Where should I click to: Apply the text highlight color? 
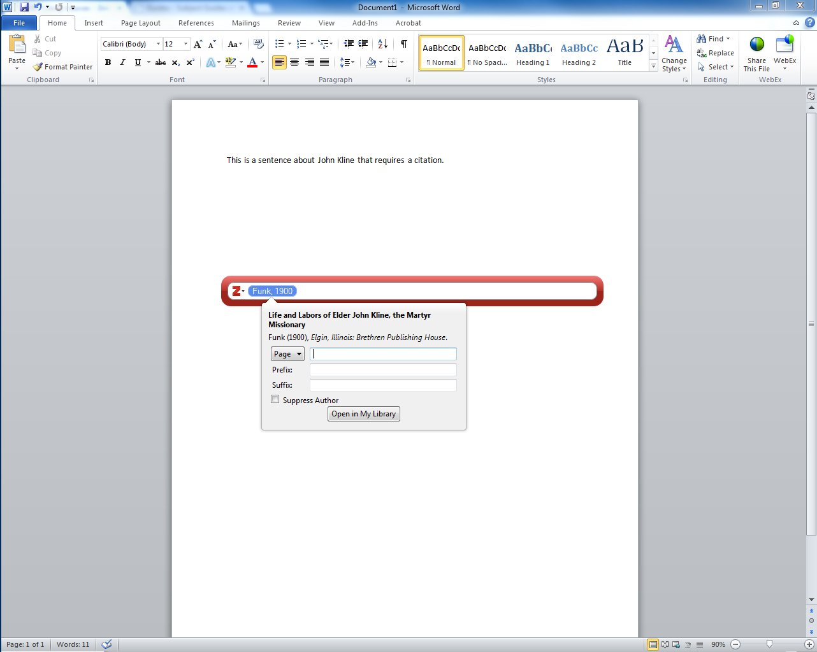click(231, 62)
